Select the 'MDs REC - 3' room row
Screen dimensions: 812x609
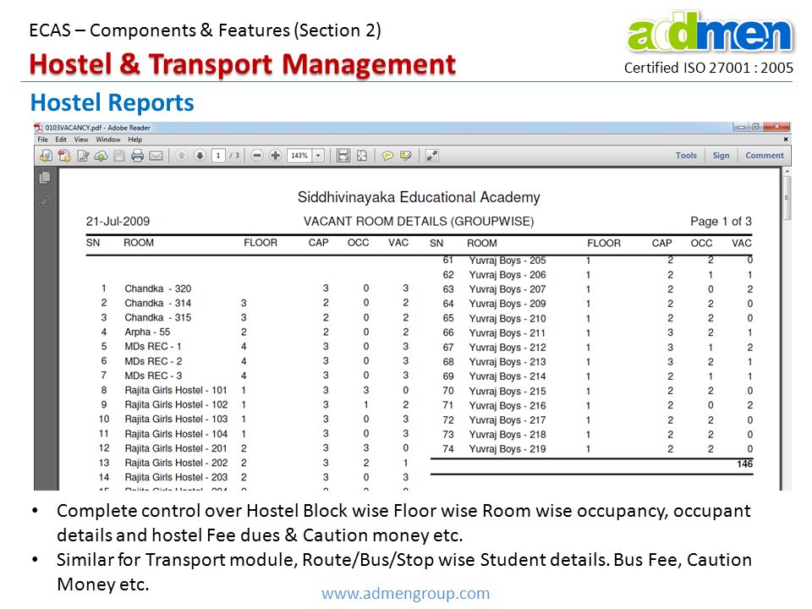pyautogui.click(x=255, y=376)
